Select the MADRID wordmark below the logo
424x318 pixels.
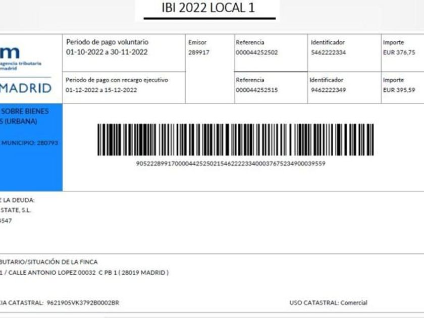[x=26, y=88]
